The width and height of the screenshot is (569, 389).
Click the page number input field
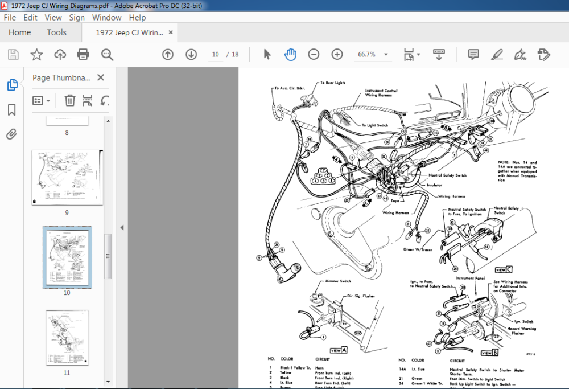[216, 55]
